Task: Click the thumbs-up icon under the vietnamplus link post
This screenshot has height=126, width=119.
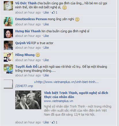Action: (x=53, y=122)
